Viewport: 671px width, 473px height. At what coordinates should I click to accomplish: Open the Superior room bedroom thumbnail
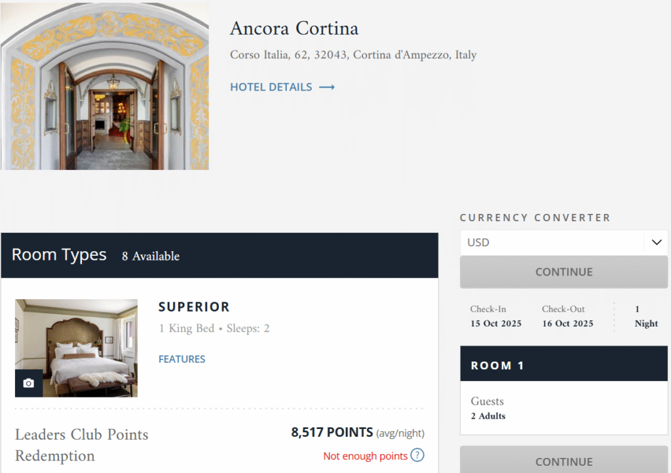[76, 348]
